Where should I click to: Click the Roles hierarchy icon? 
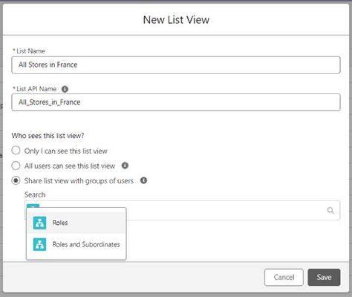coord(40,223)
